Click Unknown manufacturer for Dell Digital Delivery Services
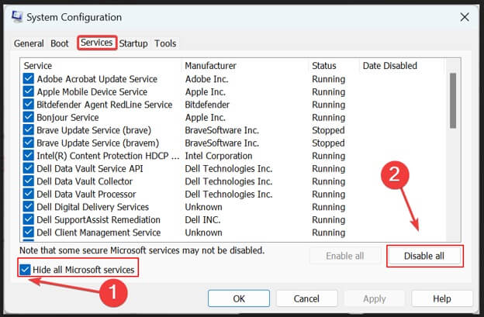 pyautogui.click(x=203, y=207)
